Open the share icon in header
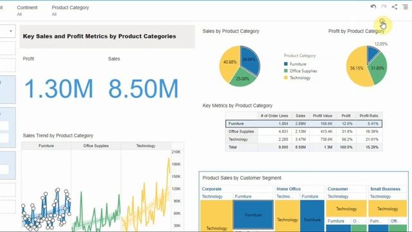The height and width of the screenshot is (232, 412). (x=395, y=7)
